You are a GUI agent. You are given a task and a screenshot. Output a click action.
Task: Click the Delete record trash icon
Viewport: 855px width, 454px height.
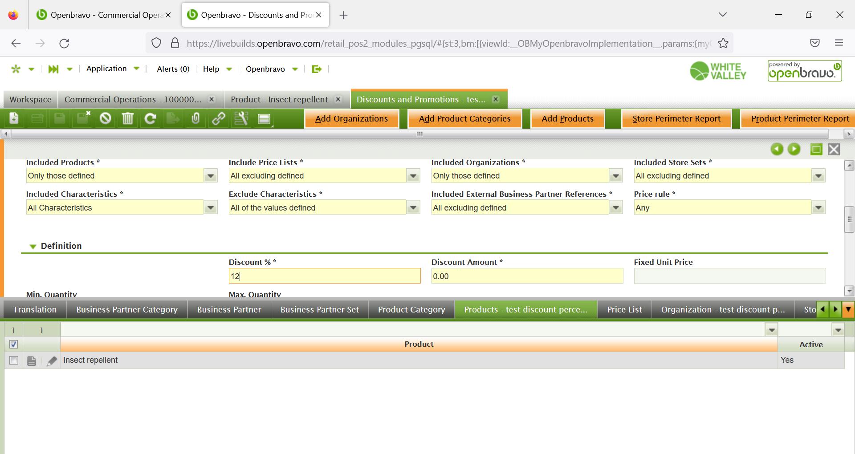click(x=128, y=118)
